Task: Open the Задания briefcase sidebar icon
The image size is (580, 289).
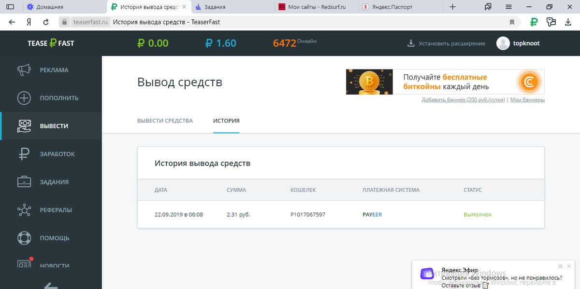Action: [24, 182]
